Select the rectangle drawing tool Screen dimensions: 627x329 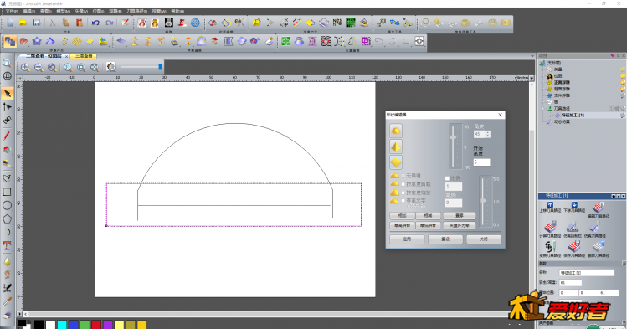[x=7, y=192]
